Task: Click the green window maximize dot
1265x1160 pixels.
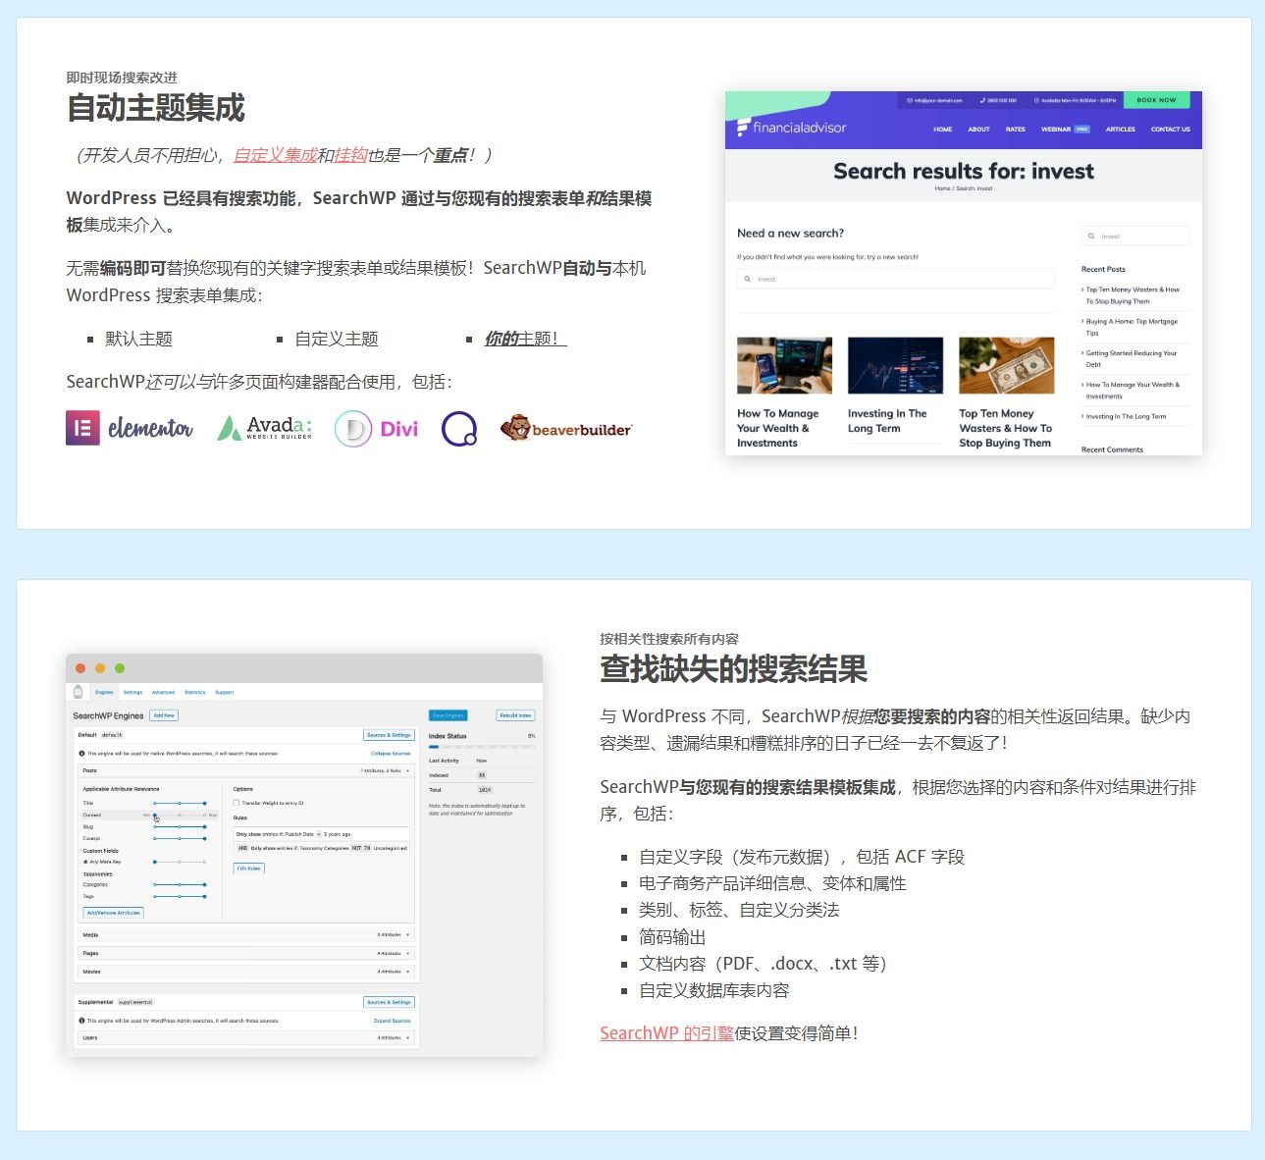Action: pyautogui.click(x=120, y=668)
